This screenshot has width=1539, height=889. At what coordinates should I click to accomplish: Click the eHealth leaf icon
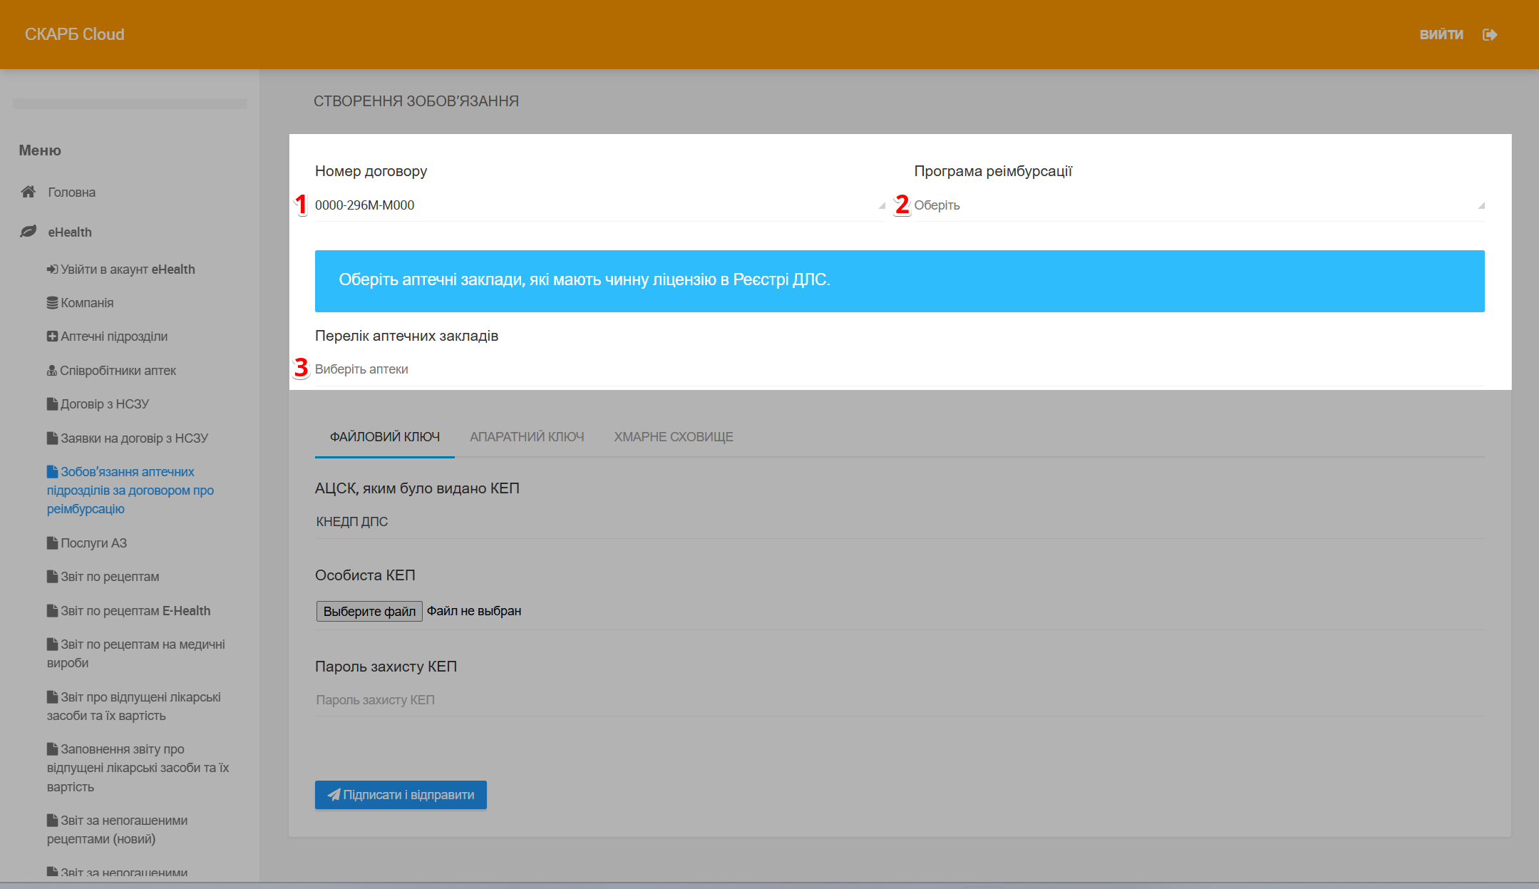pyautogui.click(x=29, y=232)
